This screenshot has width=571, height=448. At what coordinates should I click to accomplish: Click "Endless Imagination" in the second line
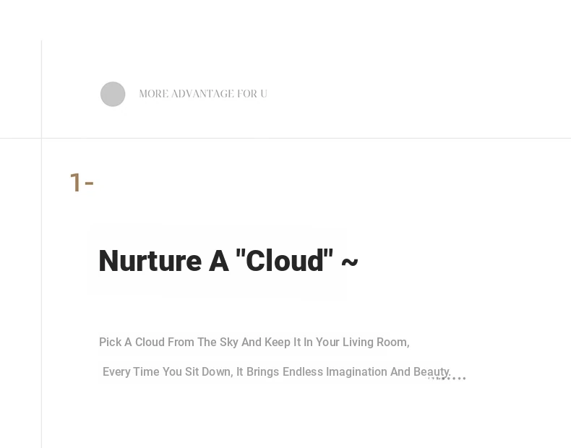(x=335, y=372)
